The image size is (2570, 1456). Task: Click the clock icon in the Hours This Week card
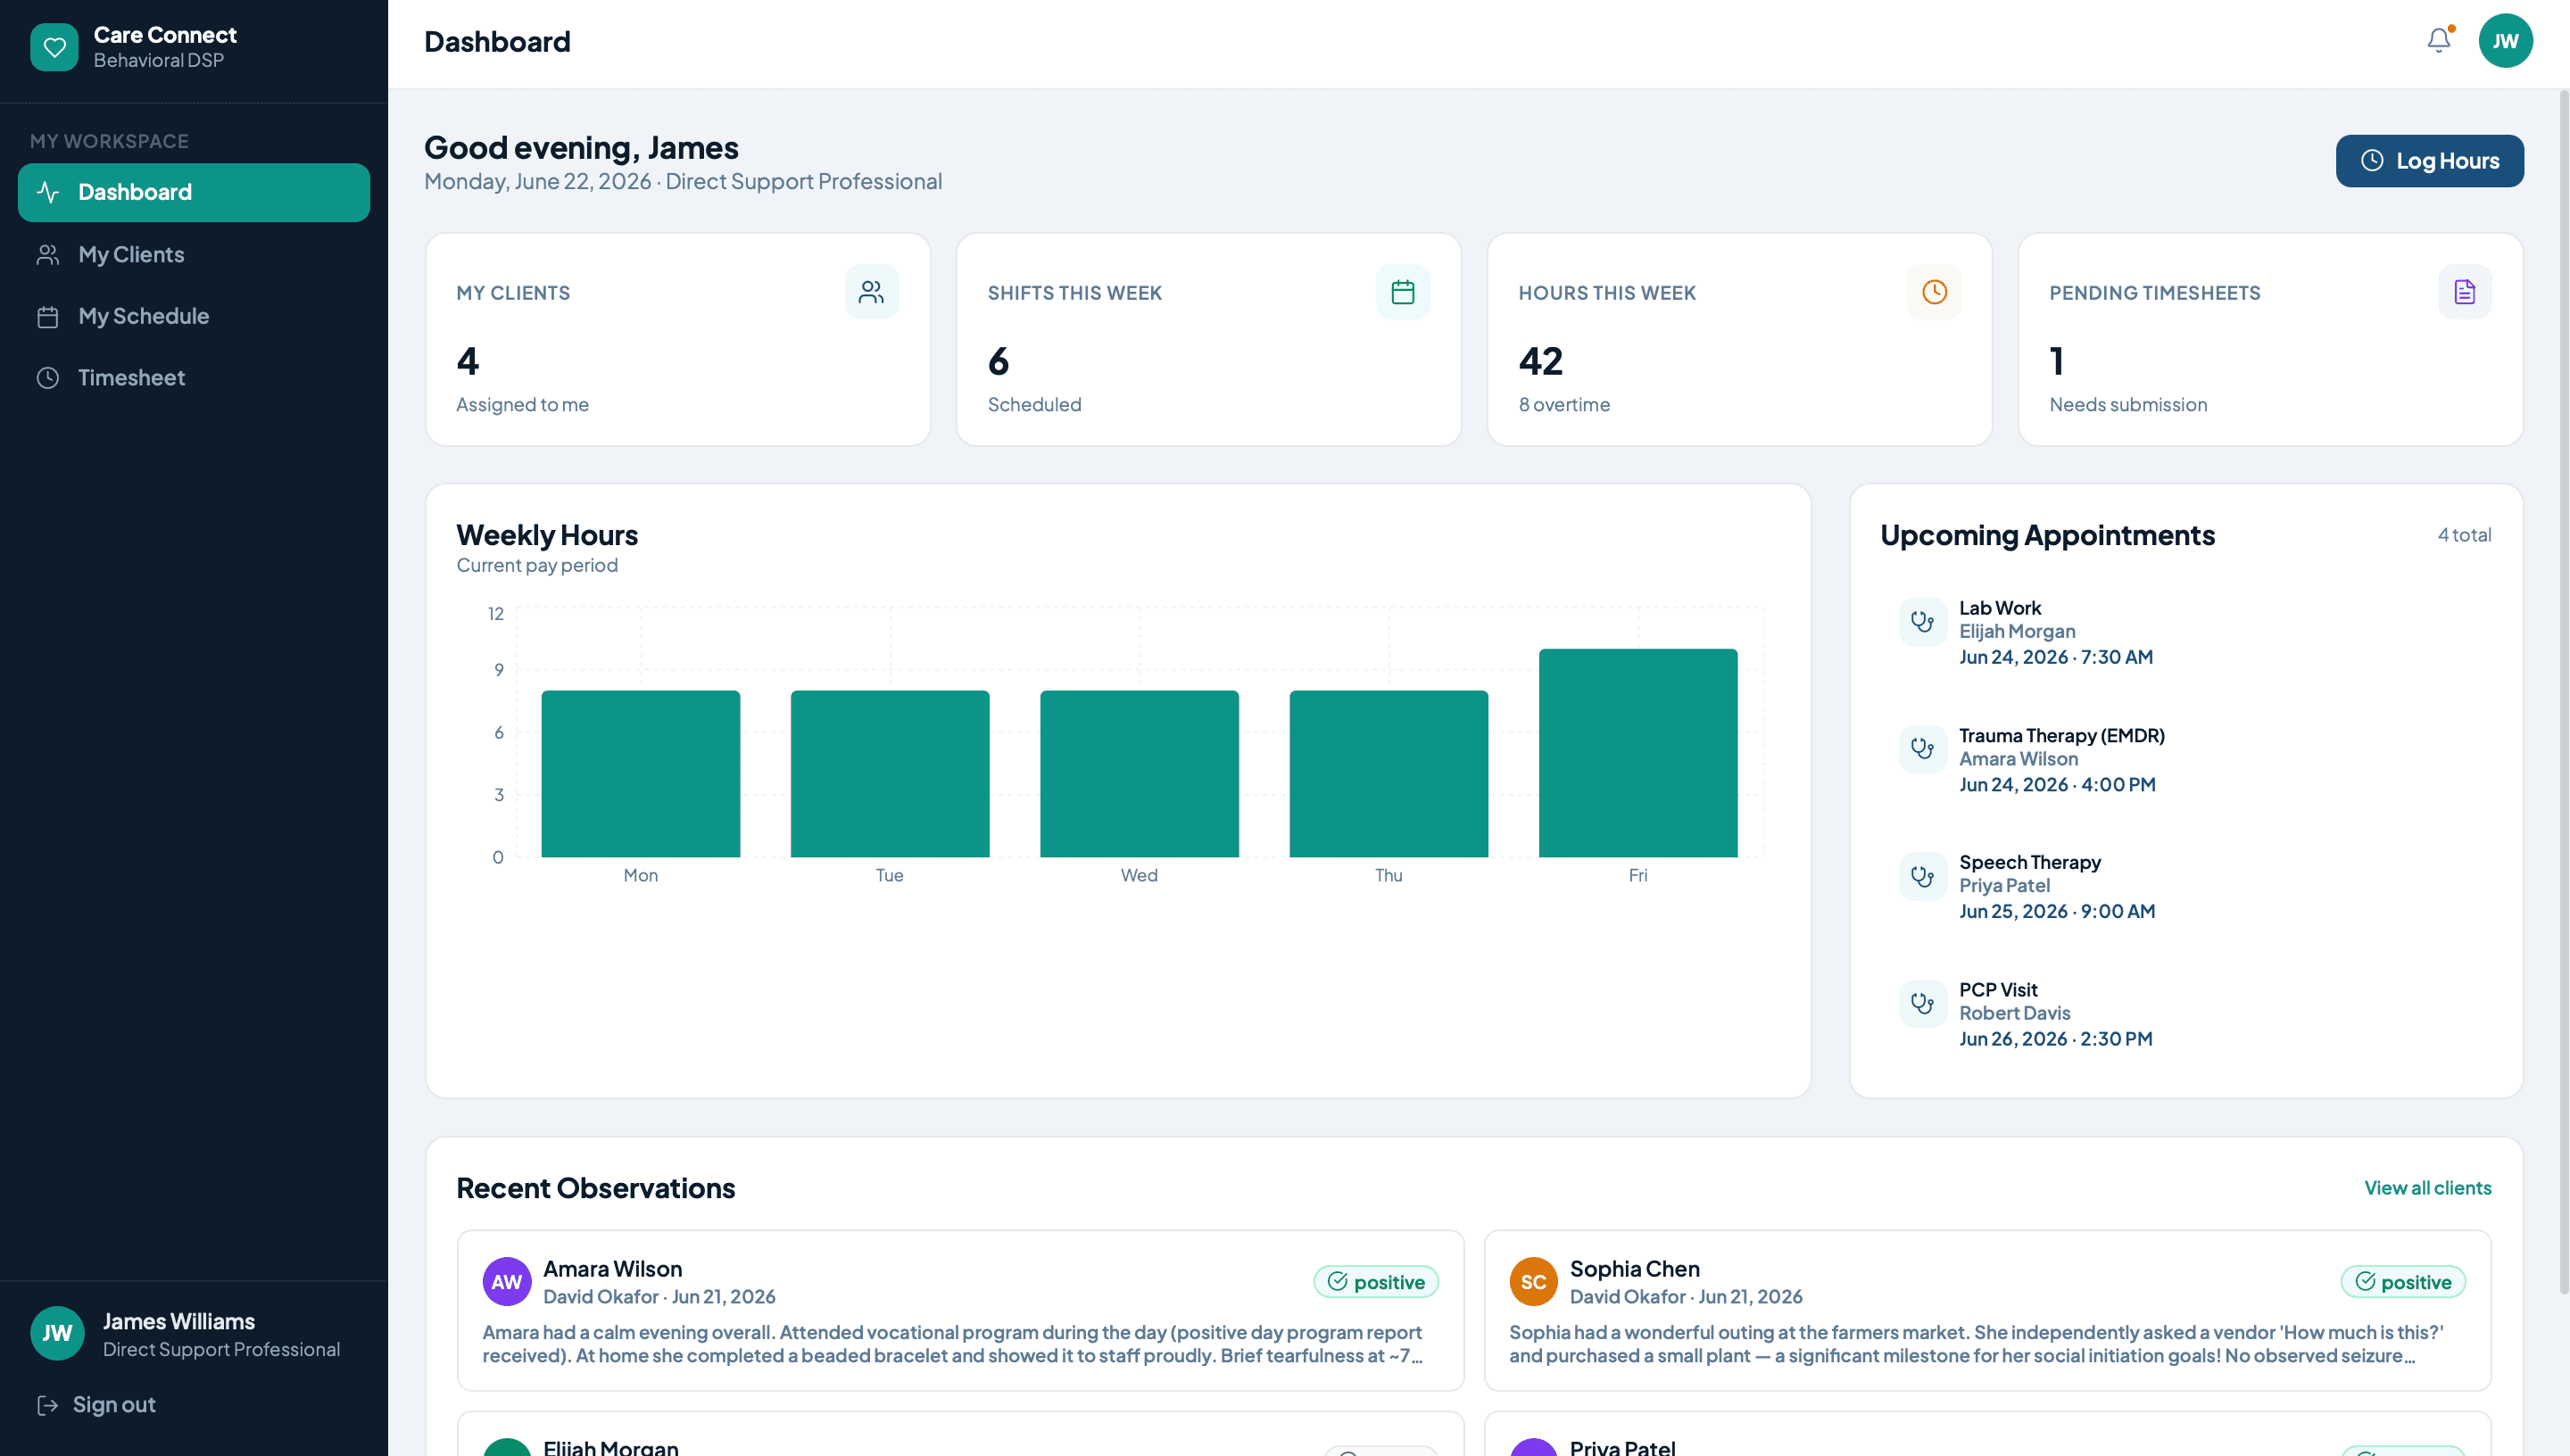pos(1933,292)
